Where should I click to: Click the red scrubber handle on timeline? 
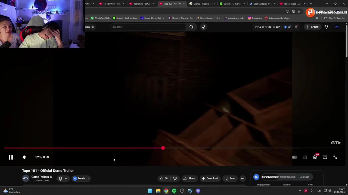pos(163,148)
